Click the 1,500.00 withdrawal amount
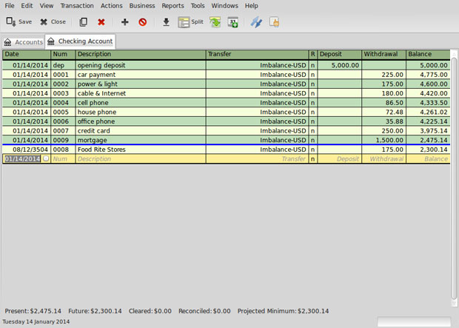The height and width of the screenshot is (328, 459). 389,140
